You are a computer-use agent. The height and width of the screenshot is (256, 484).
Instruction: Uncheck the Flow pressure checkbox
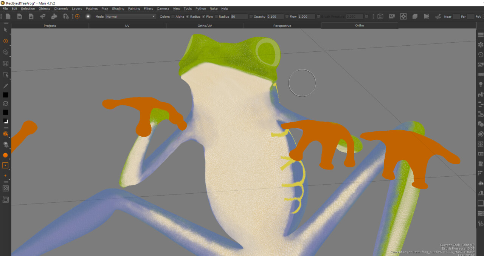(203, 17)
